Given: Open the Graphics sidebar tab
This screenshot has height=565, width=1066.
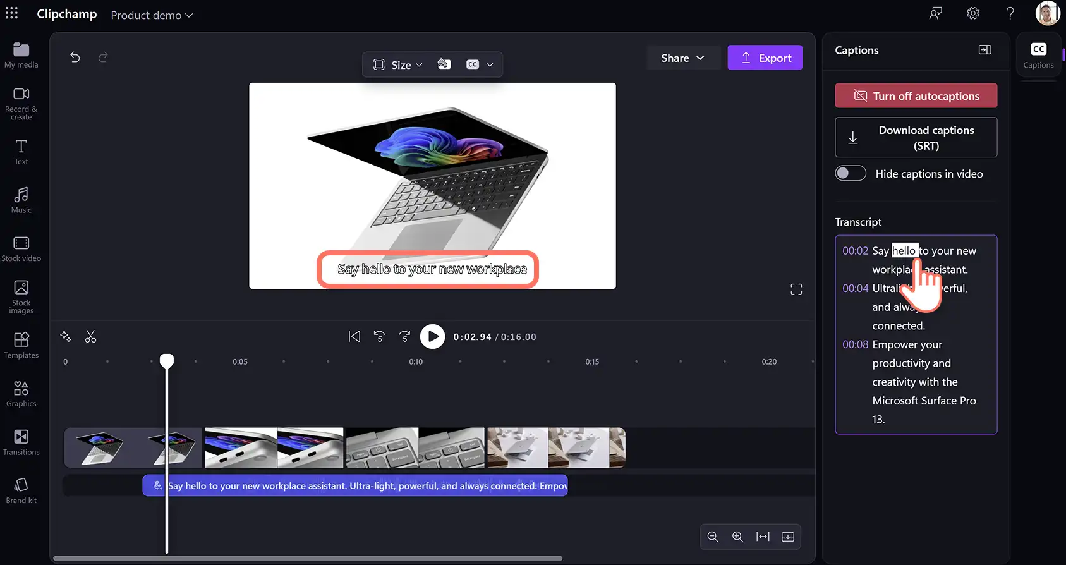Looking at the screenshot, I should 21,394.
